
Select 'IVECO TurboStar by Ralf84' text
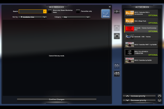[143, 60]
